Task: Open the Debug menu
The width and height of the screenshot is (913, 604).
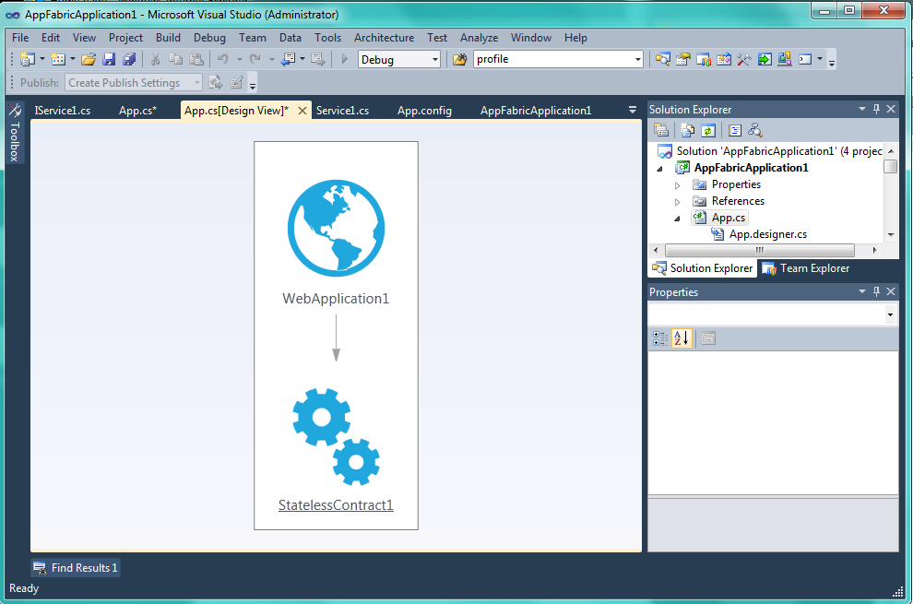Action: click(x=209, y=37)
